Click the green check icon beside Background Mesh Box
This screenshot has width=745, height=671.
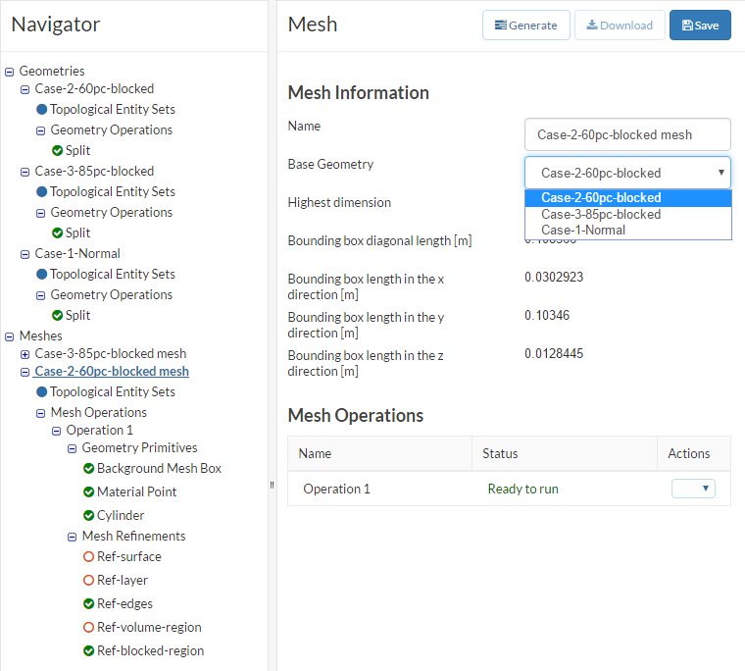point(89,469)
